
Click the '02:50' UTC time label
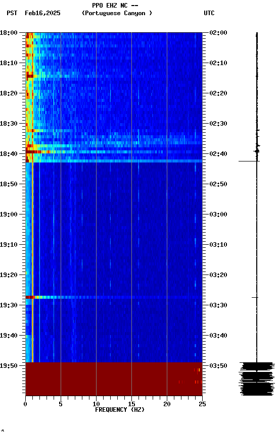pos(218,184)
